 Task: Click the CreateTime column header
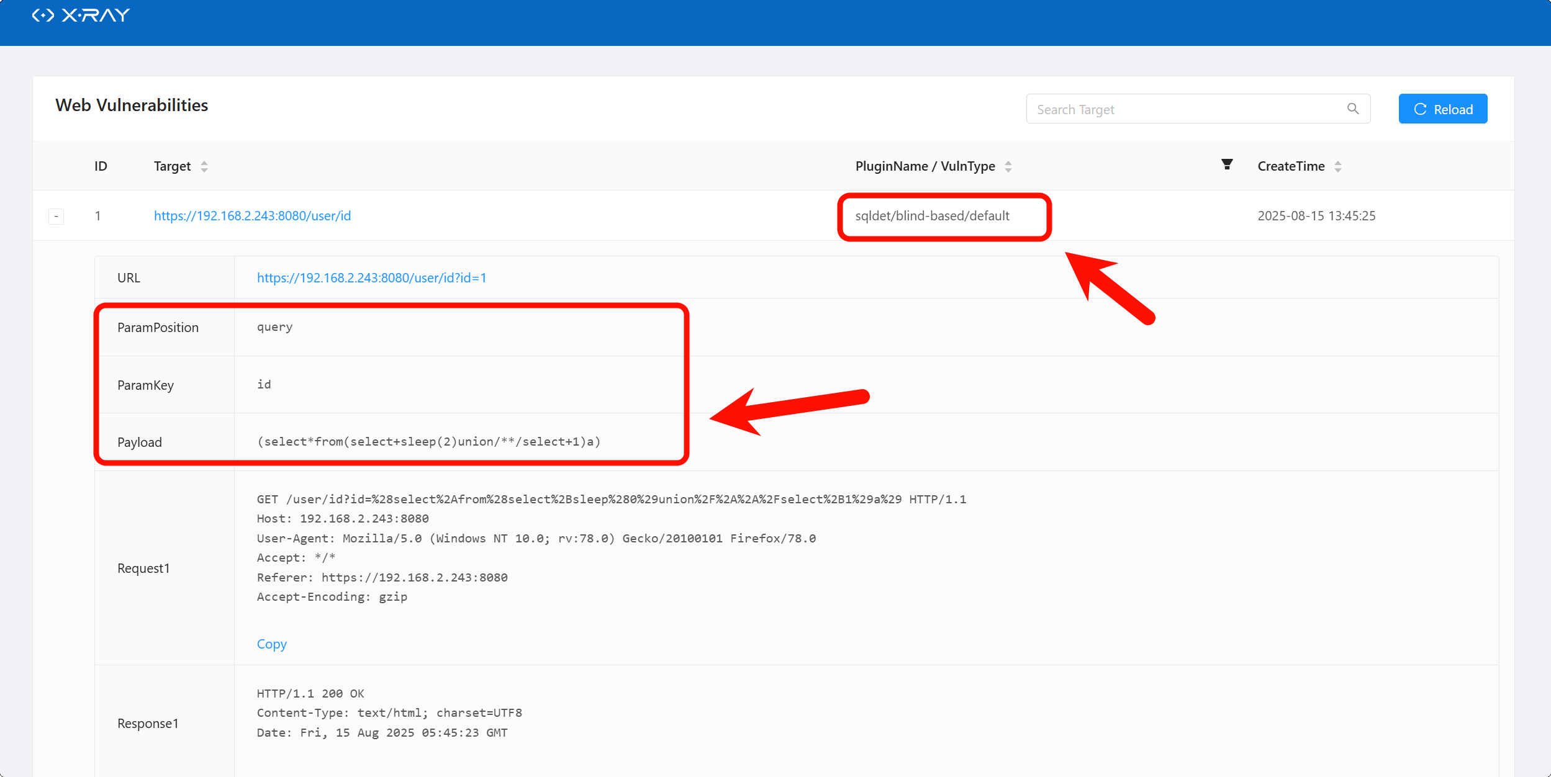(1291, 166)
